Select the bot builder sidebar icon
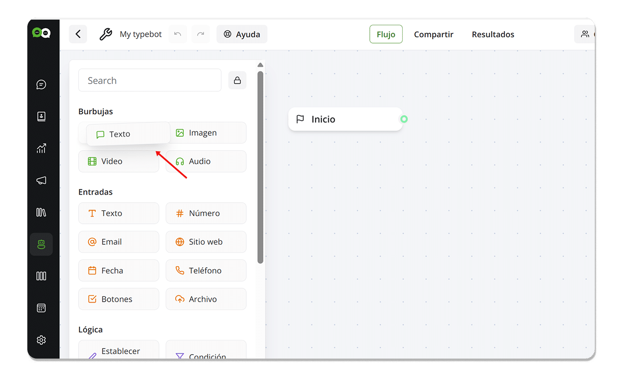The image size is (624, 382). click(x=41, y=244)
